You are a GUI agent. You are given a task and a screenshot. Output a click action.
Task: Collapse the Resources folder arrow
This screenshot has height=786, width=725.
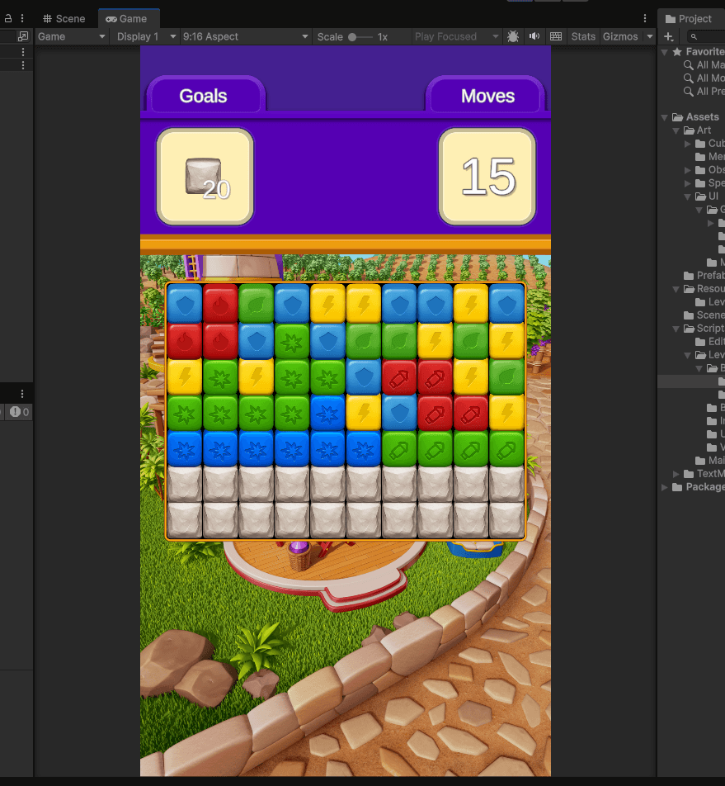tap(676, 289)
